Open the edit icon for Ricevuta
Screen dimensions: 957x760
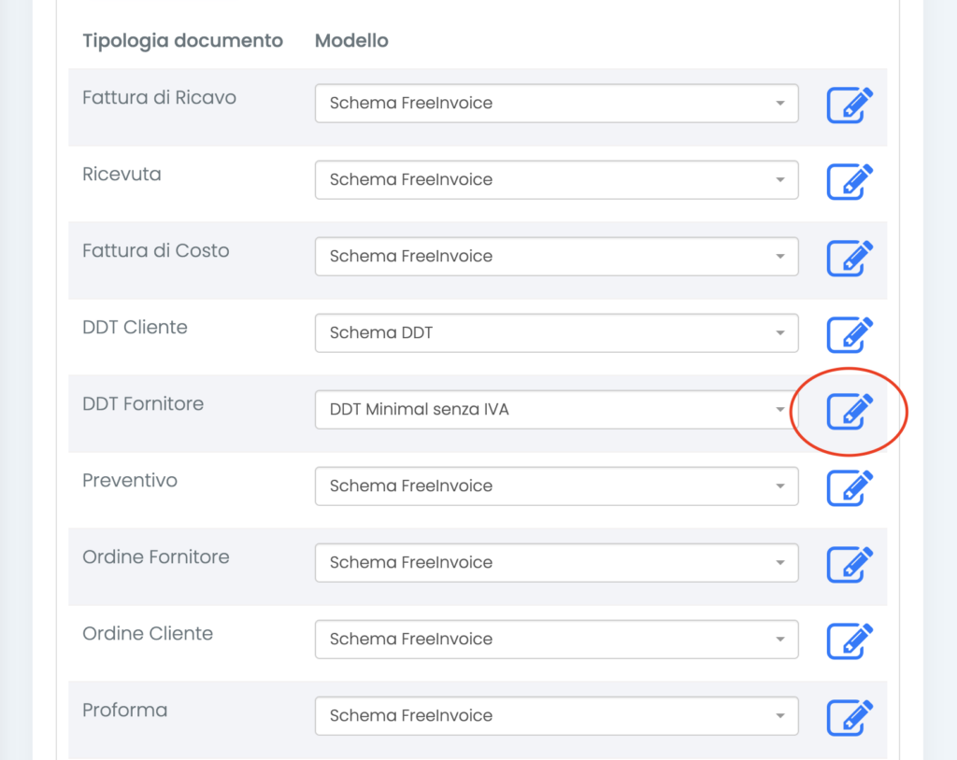850,182
